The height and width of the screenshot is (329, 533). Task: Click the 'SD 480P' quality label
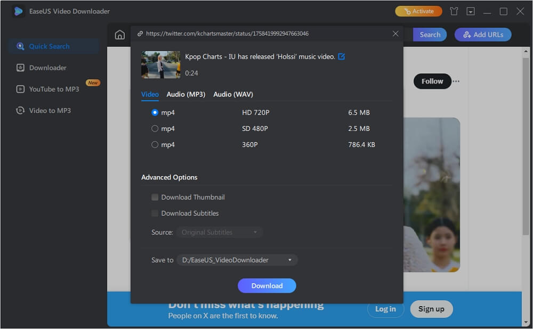(x=255, y=129)
